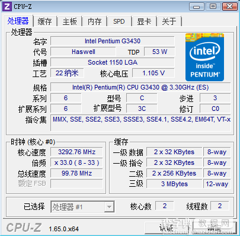Click the Intel inside Pentium logo
Viewport: 240px width, 236px height.
click(x=204, y=58)
